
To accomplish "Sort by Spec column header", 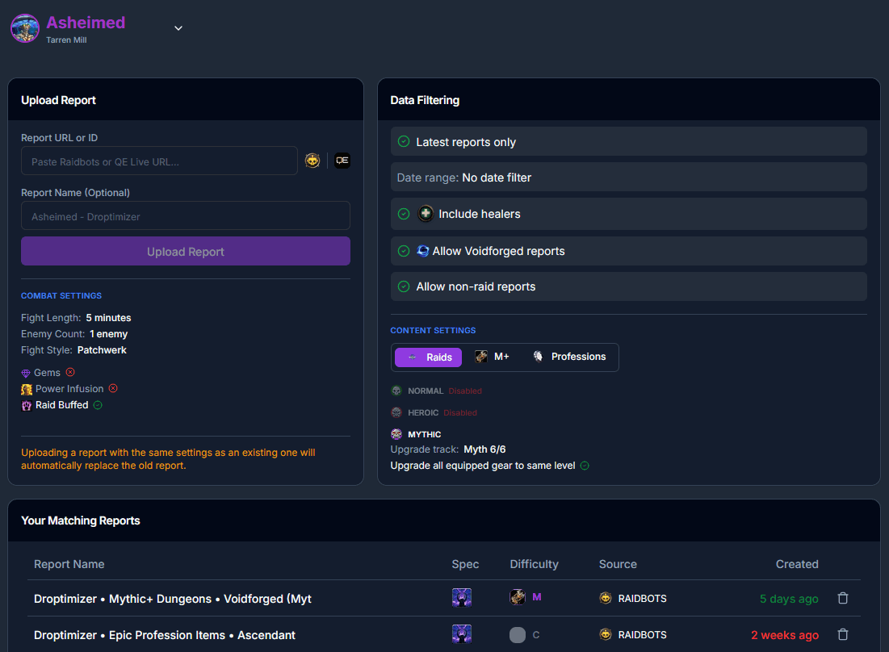I will click(465, 564).
